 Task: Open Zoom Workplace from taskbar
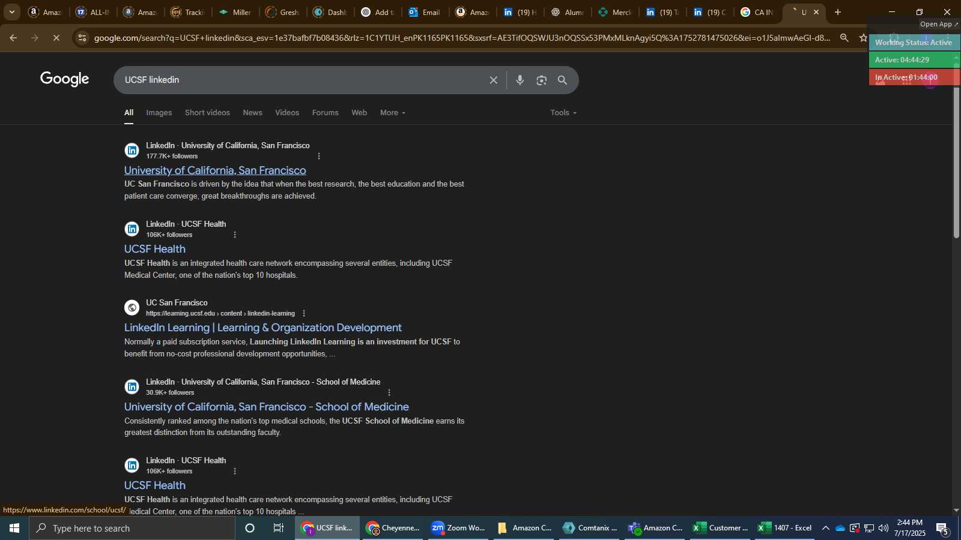(458, 528)
